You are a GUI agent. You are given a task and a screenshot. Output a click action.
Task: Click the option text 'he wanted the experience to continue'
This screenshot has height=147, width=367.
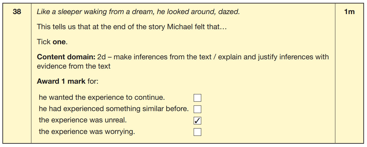click(102, 97)
